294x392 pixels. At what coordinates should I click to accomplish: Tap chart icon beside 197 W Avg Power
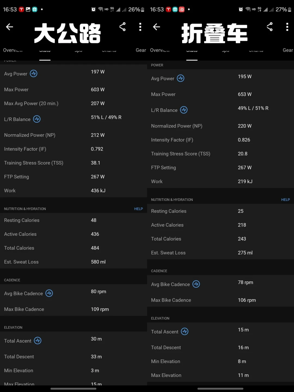[33, 73]
